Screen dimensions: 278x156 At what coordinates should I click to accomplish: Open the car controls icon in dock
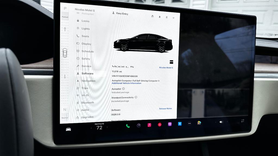[68, 129]
